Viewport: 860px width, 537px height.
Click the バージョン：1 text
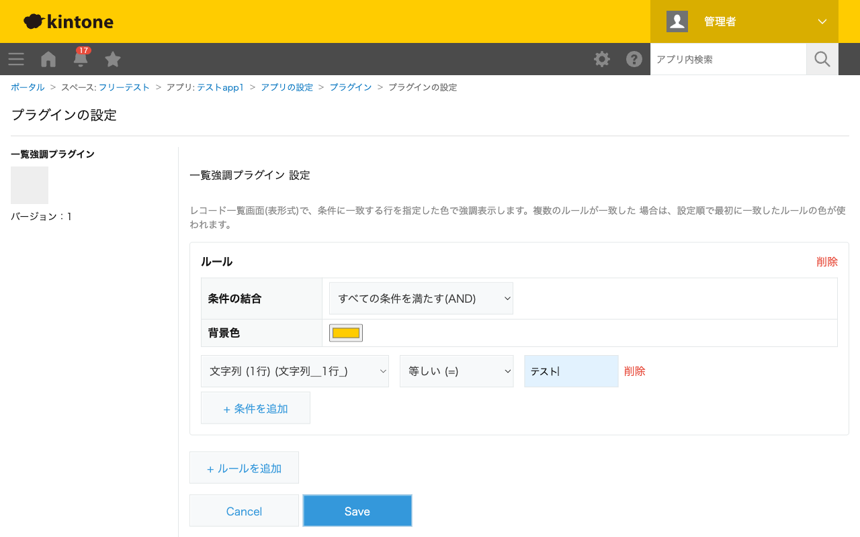point(42,217)
